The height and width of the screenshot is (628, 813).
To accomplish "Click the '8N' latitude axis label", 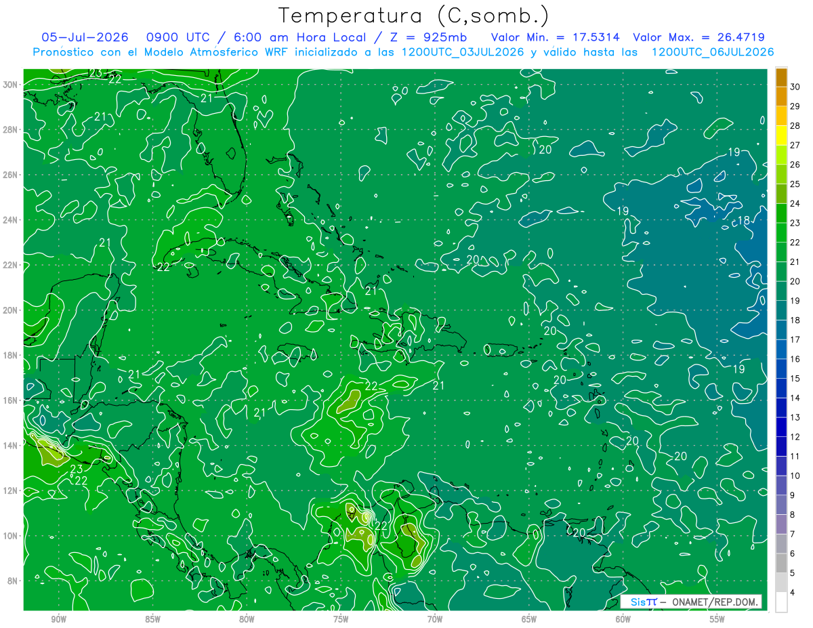I will 14,581.
